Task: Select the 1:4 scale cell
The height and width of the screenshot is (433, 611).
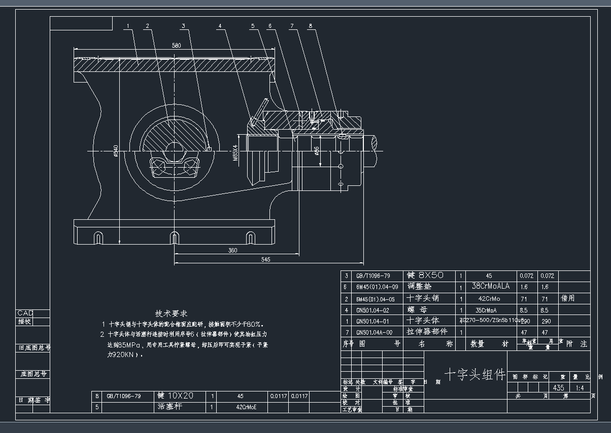Action: tap(580, 388)
